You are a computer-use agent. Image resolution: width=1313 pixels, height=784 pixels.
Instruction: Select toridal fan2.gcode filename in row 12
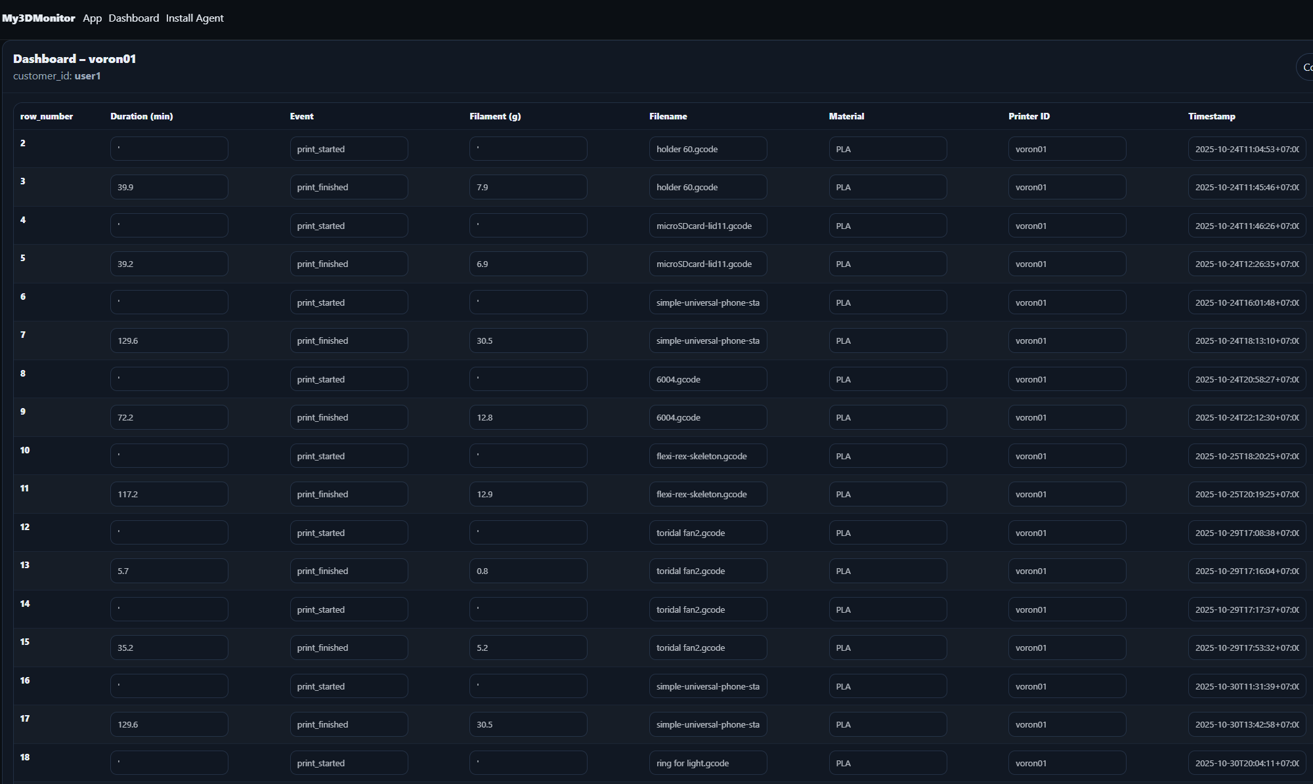coord(708,532)
